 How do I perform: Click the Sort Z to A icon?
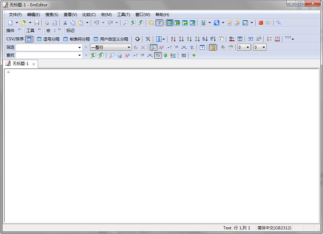pyautogui.click(x=181, y=39)
